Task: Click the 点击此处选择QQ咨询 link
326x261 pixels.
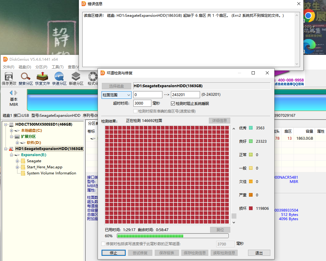Action: (289, 84)
